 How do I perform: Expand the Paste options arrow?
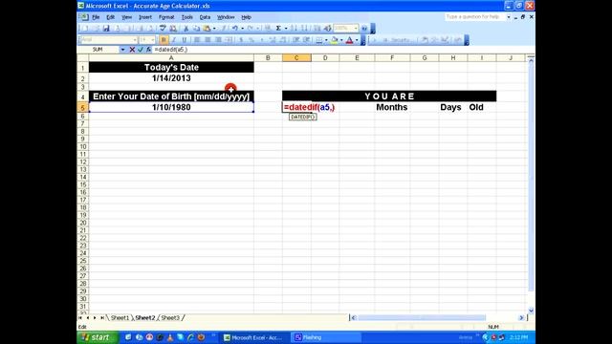point(214,29)
